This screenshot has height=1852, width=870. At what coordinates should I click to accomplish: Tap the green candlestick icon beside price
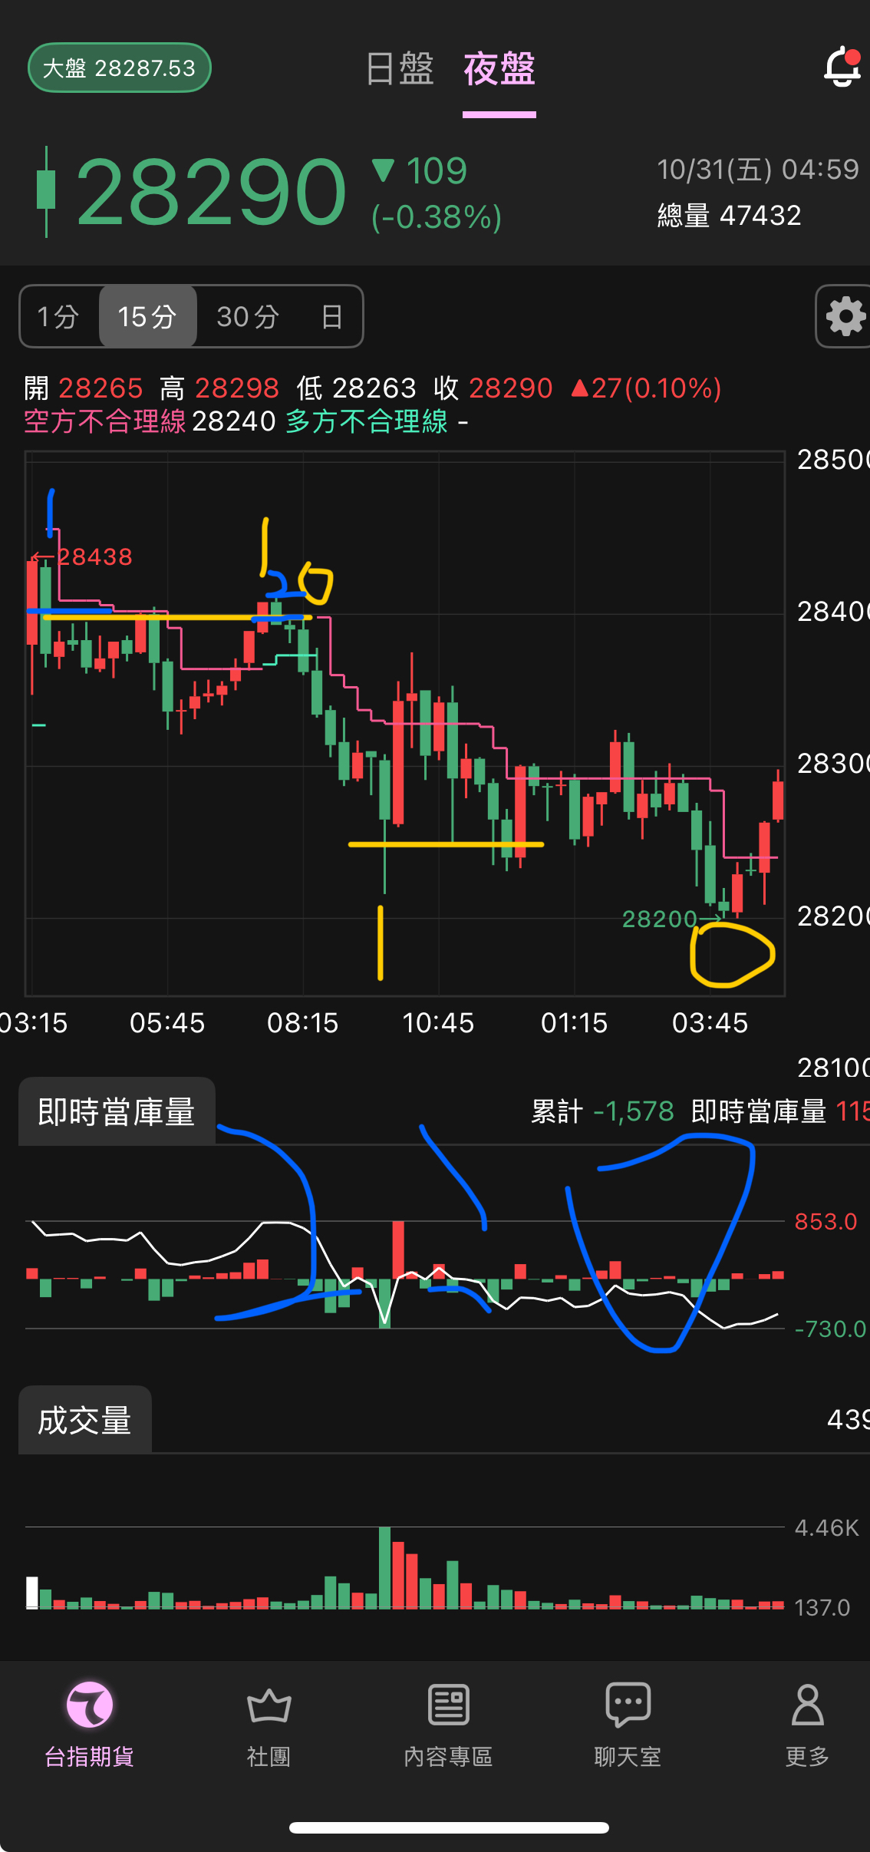[46, 191]
